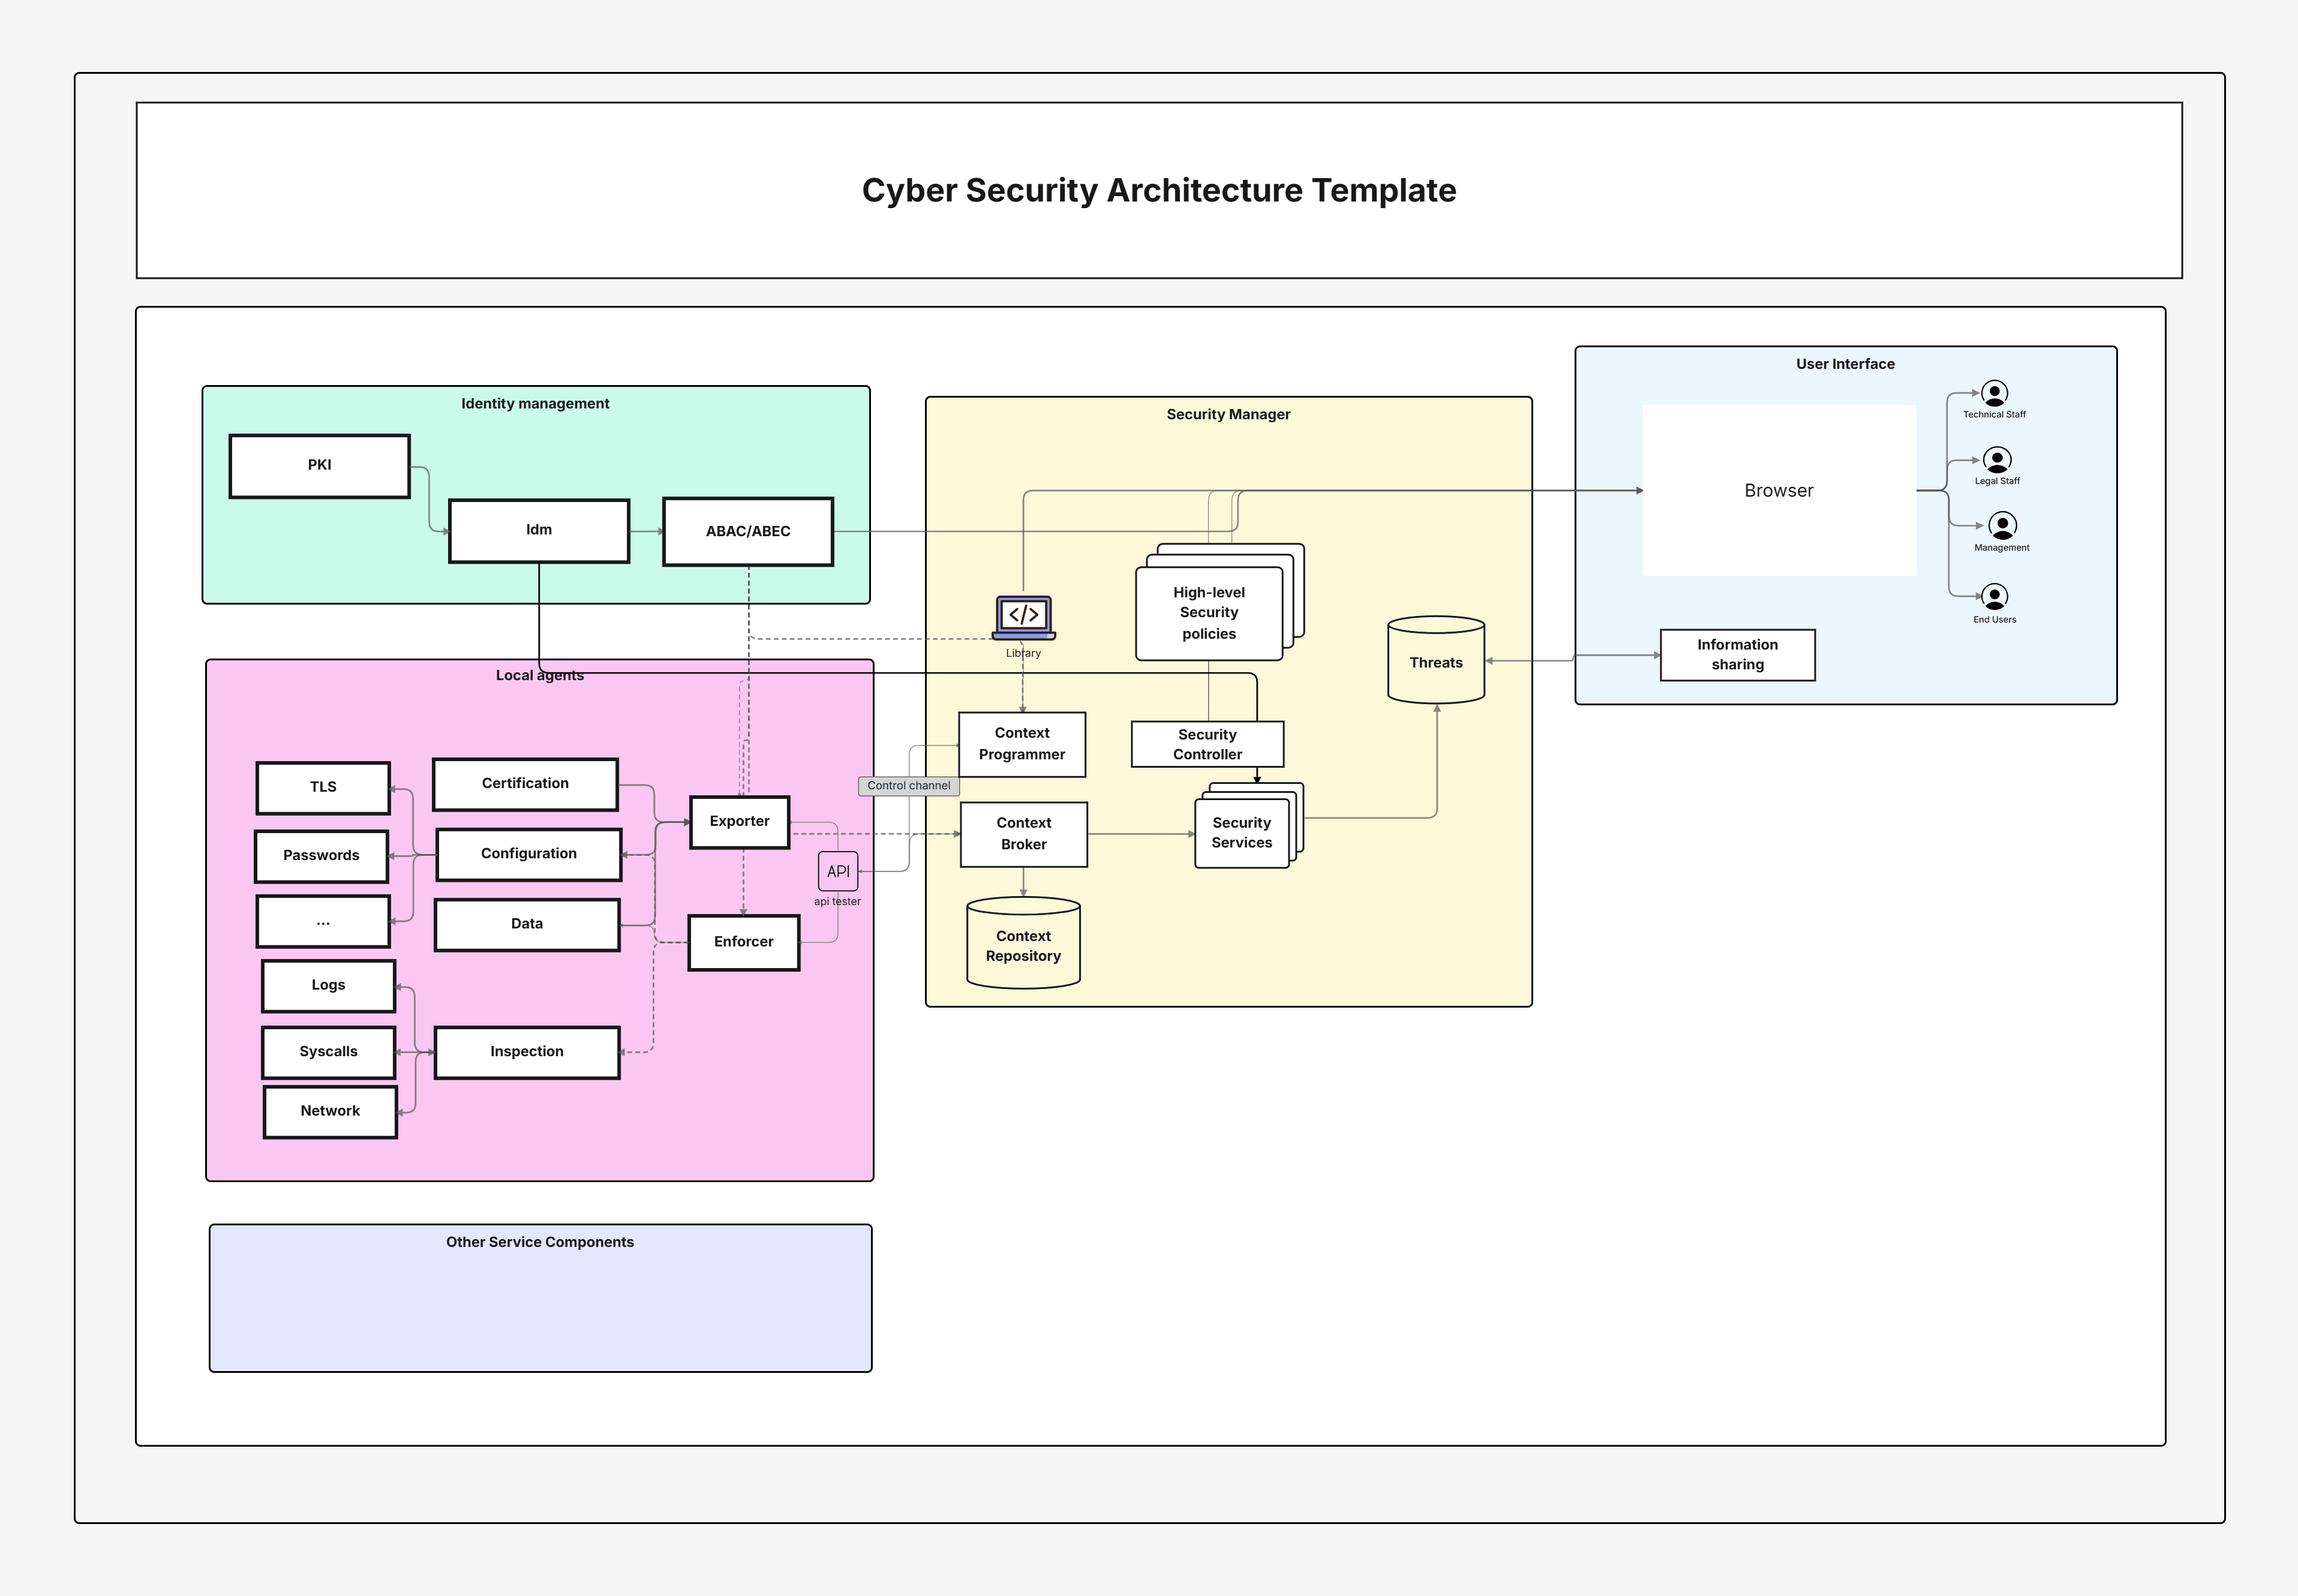Select the Context Repository cylinder
2298x1596 pixels.
(1023, 943)
